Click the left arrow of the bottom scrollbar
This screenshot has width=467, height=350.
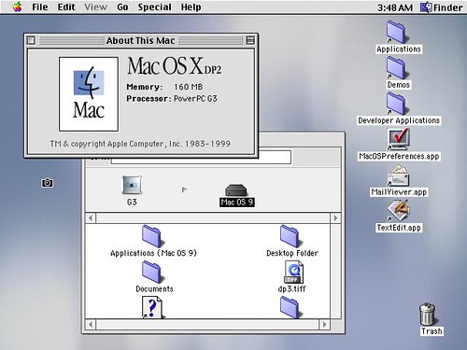point(91,325)
